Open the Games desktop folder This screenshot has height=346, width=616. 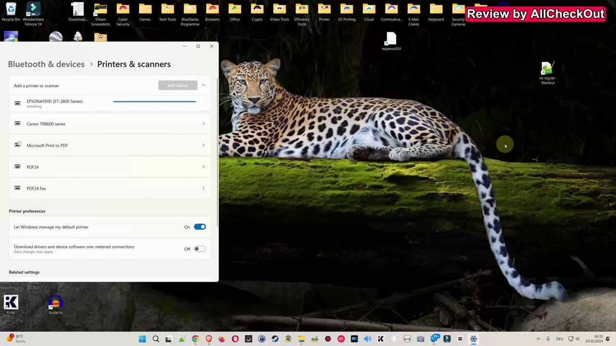tap(145, 12)
